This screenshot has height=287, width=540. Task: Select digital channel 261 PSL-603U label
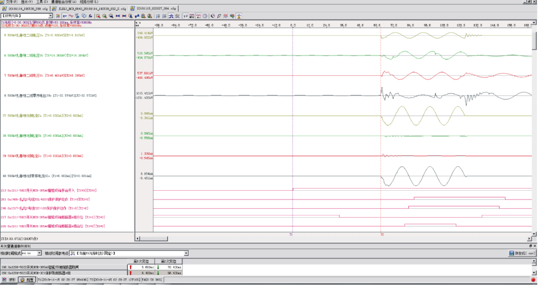coord(45,199)
